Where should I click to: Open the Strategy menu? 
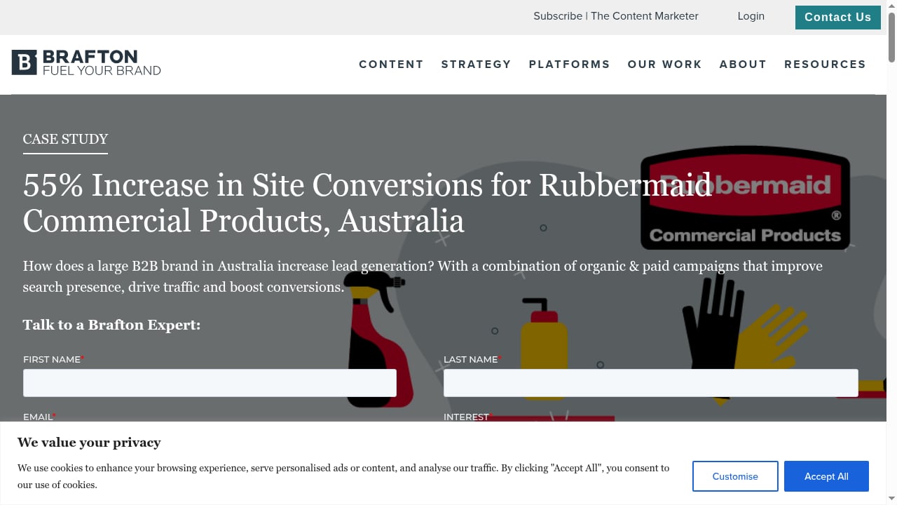click(x=476, y=65)
